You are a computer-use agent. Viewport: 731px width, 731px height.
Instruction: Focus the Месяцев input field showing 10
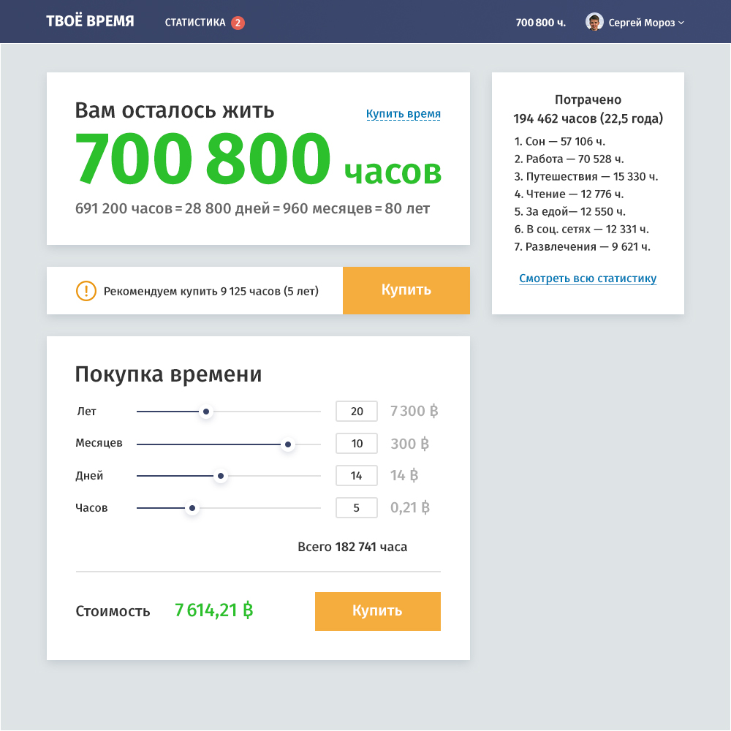[x=357, y=444]
